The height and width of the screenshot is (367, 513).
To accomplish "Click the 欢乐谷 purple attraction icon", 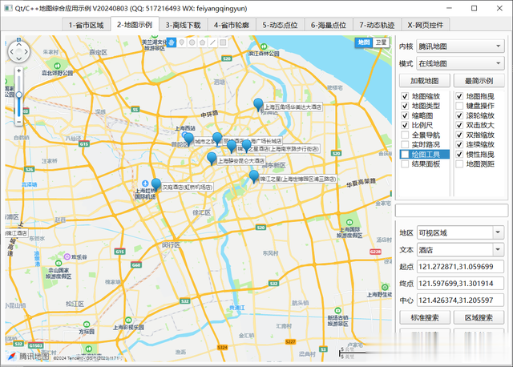I will click(67, 256).
